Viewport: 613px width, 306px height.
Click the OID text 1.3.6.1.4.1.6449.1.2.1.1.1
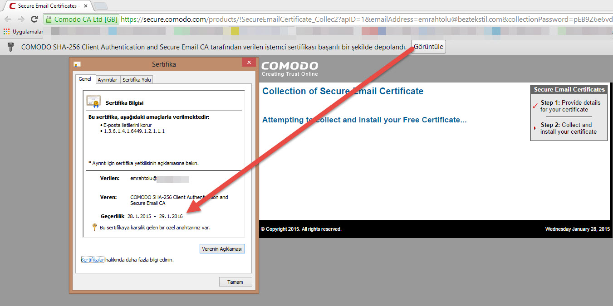click(134, 131)
